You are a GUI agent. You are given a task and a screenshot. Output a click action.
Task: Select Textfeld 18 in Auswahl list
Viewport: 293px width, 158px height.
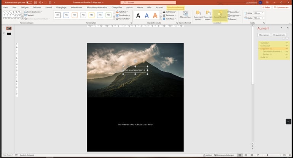click(267, 54)
